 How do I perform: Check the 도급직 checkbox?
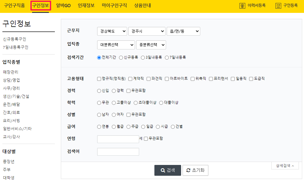point(251,79)
